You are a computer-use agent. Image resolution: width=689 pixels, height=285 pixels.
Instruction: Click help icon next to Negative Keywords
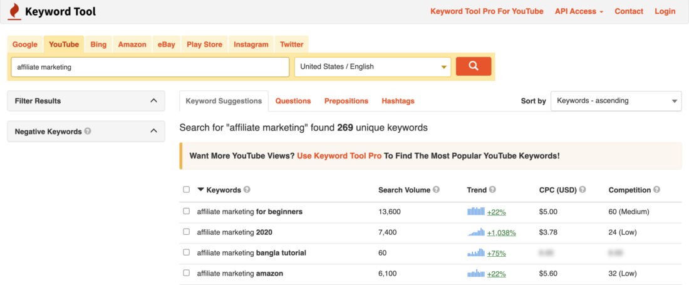coord(88,131)
